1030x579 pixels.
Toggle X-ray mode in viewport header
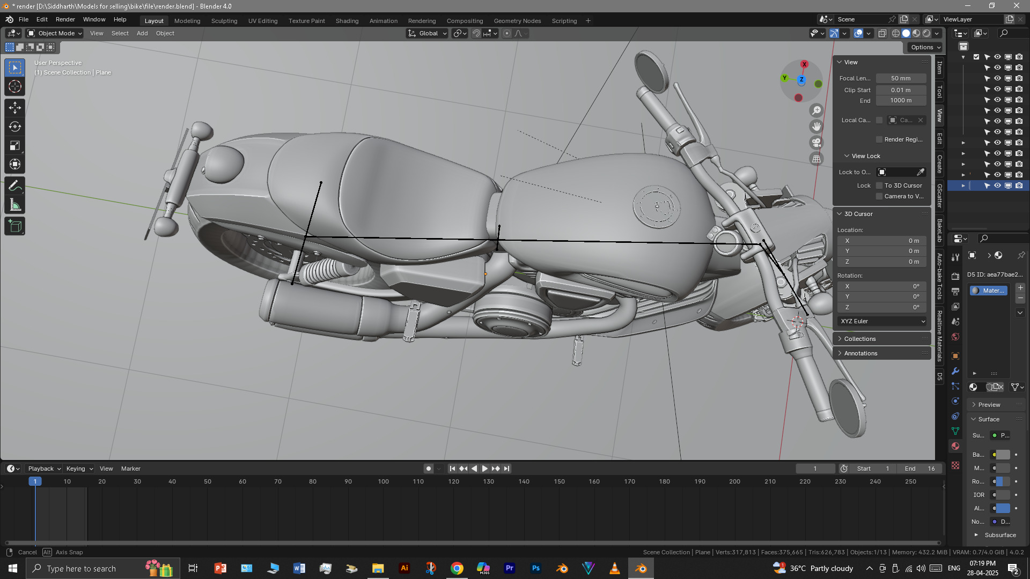pyautogui.click(x=882, y=33)
